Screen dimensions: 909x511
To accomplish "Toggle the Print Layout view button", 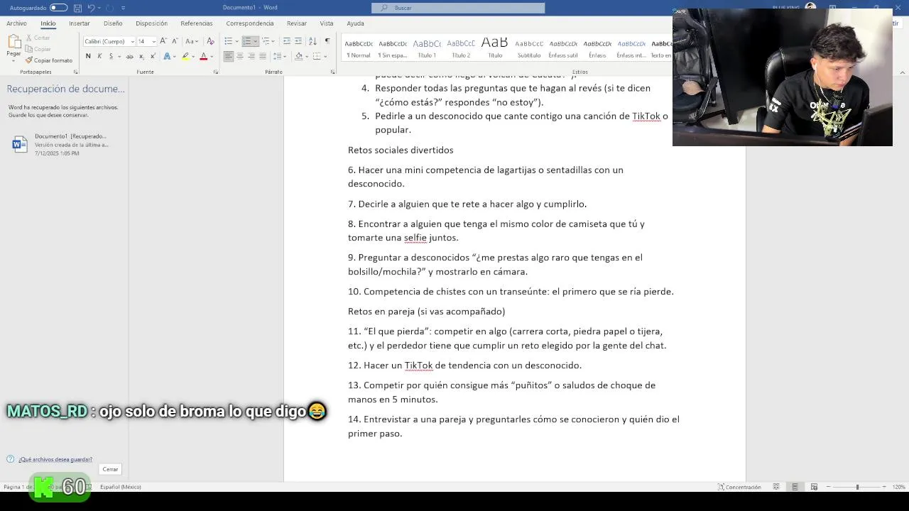I will pyautogui.click(x=795, y=487).
